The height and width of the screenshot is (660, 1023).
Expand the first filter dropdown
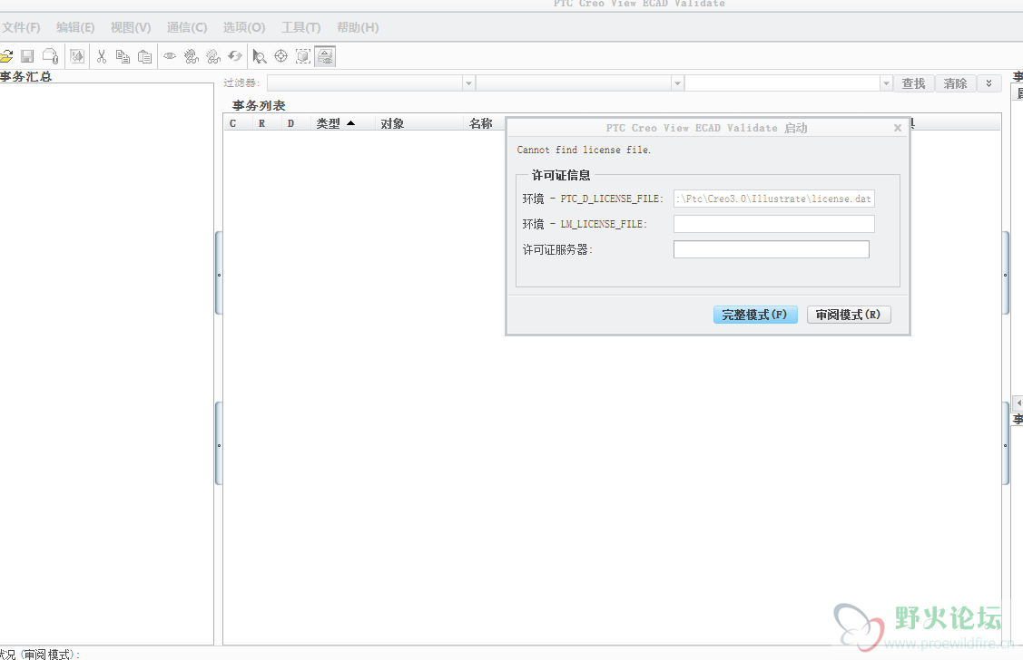pos(468,83)
